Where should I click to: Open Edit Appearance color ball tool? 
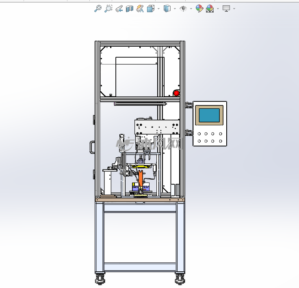click(199, 9)
